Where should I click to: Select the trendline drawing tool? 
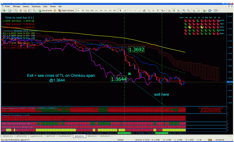coord(140,10)
